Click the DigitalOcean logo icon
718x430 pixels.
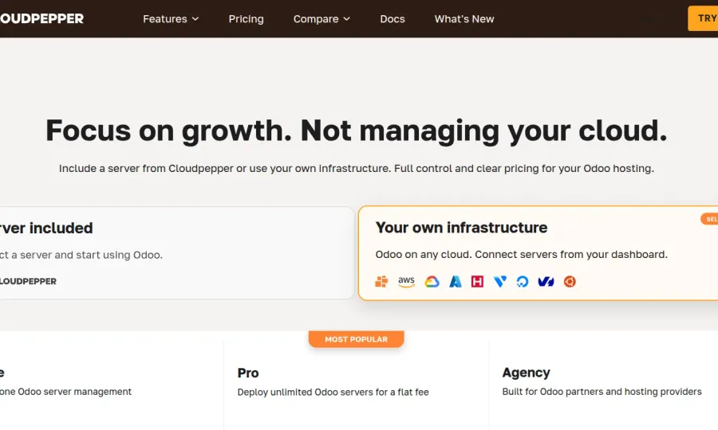click(523, 281)
